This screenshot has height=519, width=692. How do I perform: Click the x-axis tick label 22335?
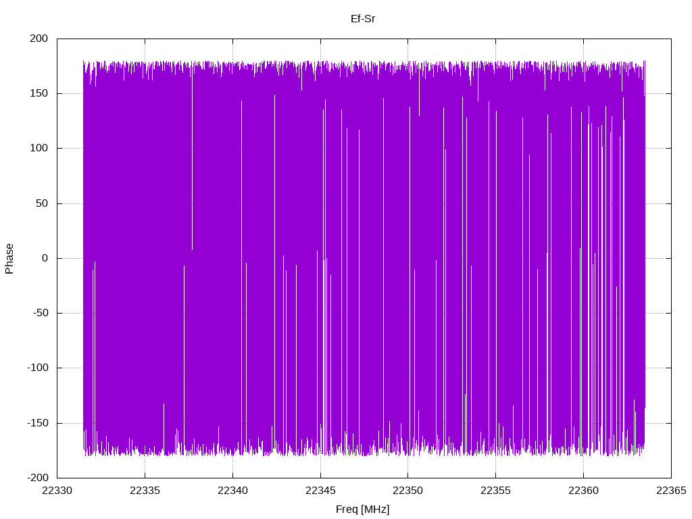[145, 491]
